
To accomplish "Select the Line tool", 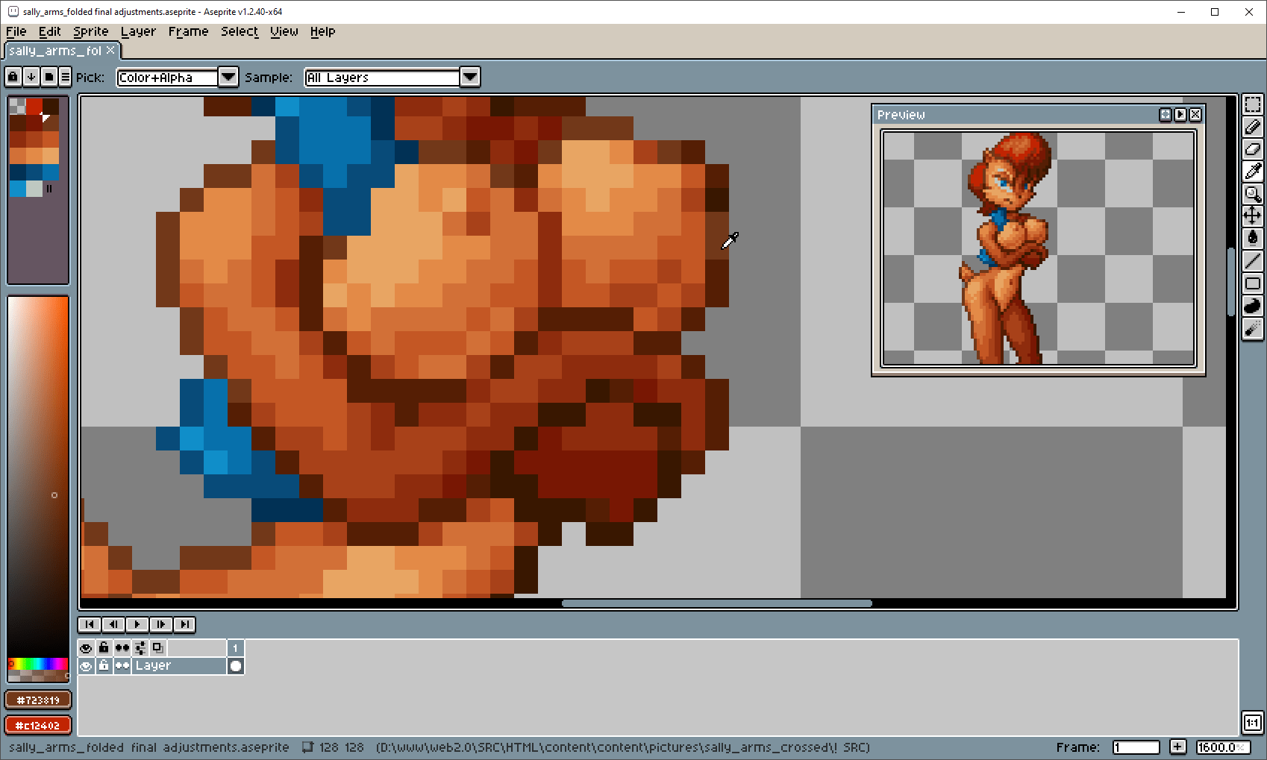I will (x=1252, y=261).
